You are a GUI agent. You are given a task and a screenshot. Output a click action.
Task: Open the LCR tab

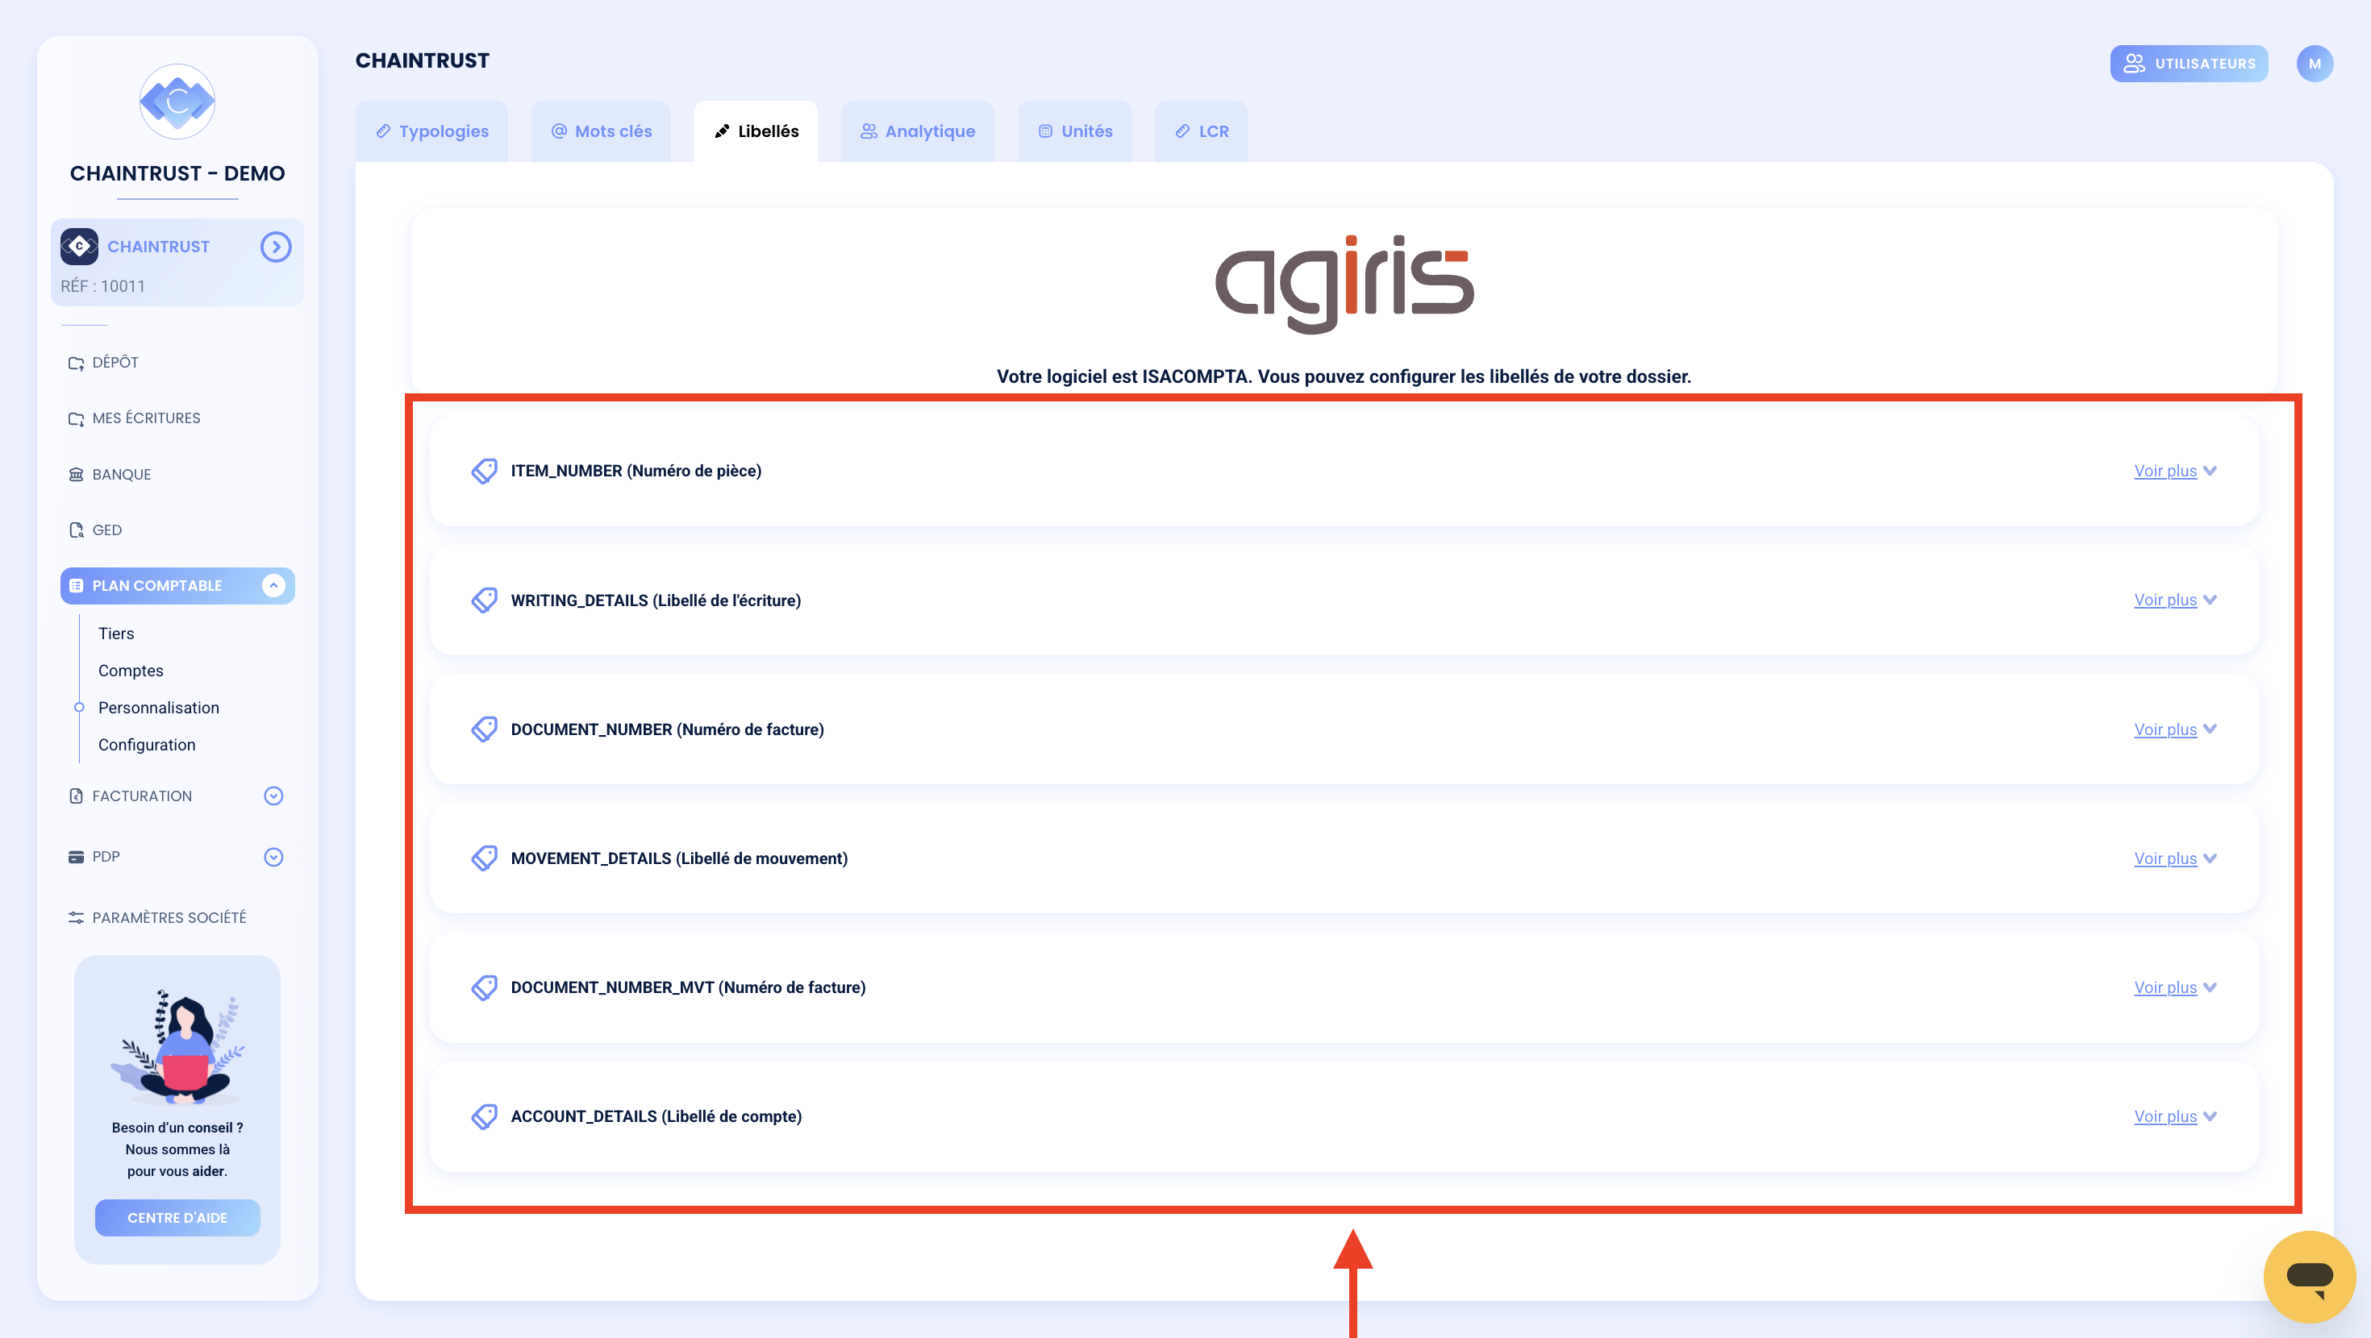[x=1201, y=131]
